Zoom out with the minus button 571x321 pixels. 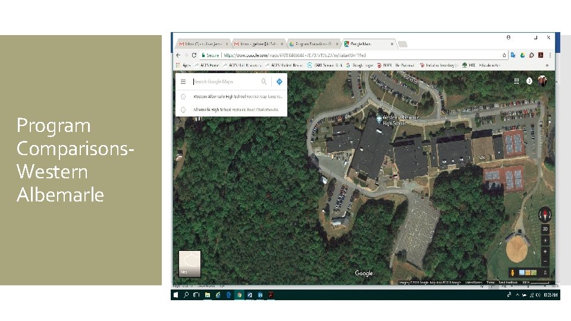(545, 262)
